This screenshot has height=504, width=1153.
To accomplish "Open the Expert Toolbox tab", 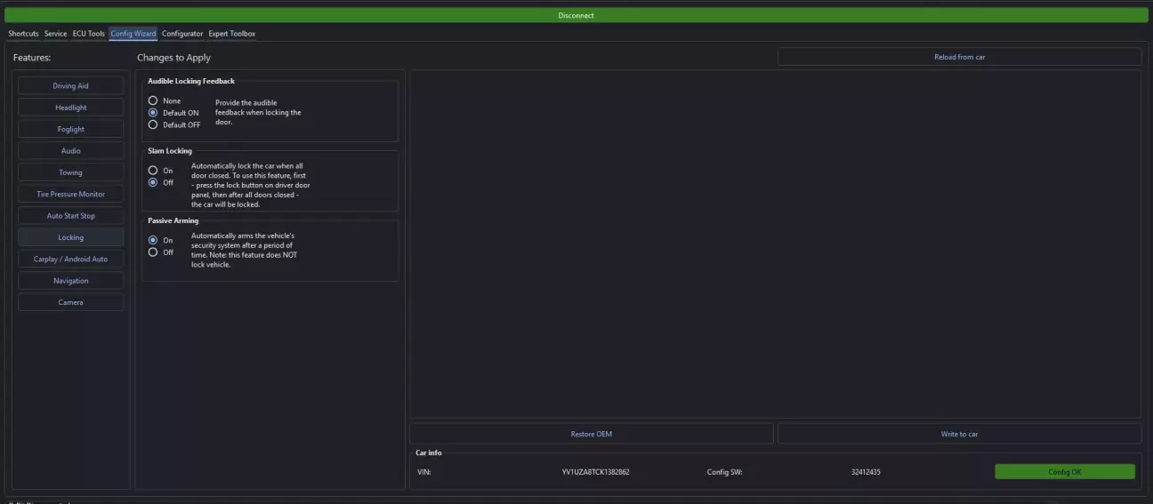I will click(232, 34).
